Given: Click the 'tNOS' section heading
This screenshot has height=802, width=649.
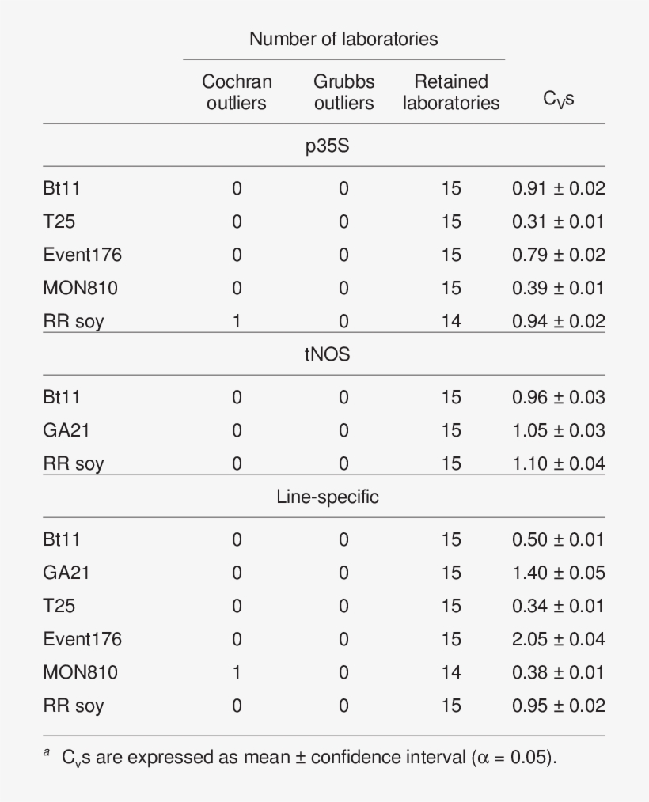Looking at the screenshot, I should [327, 354].
